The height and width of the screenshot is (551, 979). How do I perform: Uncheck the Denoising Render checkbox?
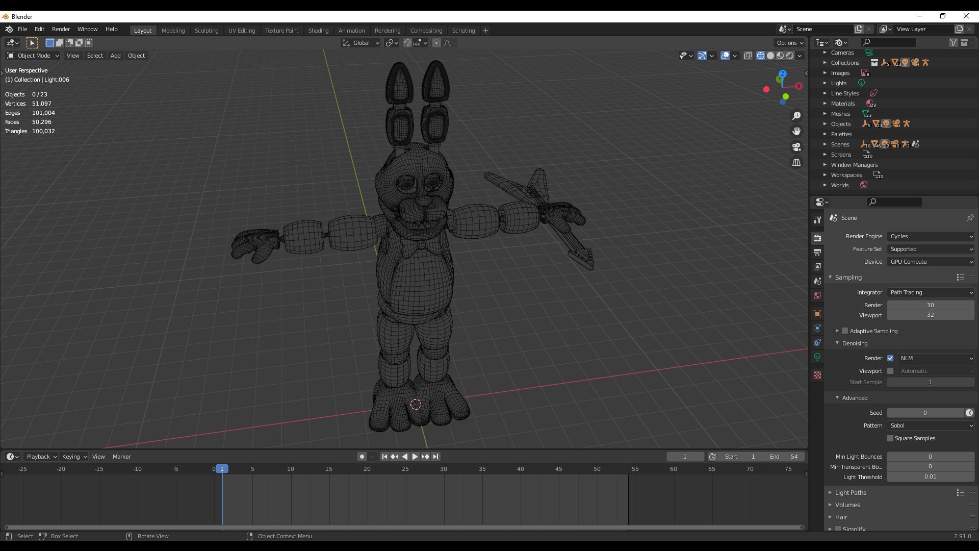[x=890, y=358]
